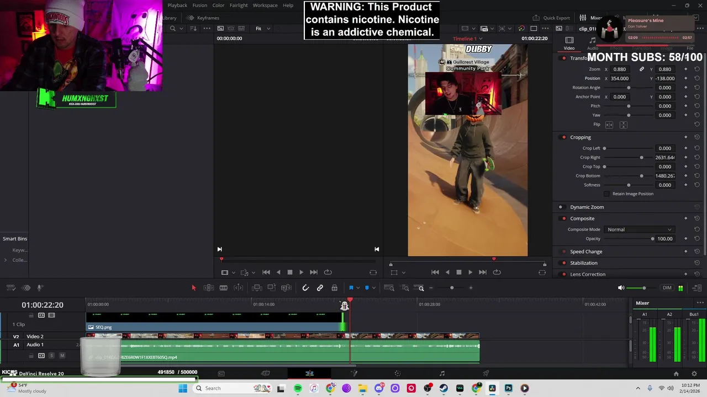Toggle the Zoom link chain icon

tap(641, 69)
